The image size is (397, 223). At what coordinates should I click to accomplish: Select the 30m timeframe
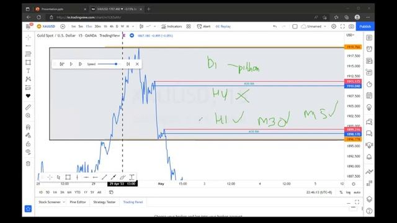[x=97, y=26]
